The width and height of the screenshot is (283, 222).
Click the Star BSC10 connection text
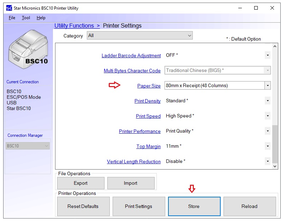[x=19, y=108]
